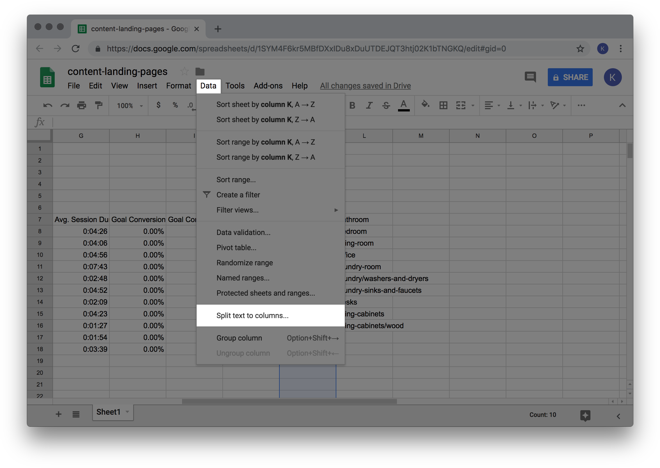The height and width of the screenshot is (468, 660).
Task: Expand Filter views submenu
Action: pyautogui.click(x=271, y=210)
